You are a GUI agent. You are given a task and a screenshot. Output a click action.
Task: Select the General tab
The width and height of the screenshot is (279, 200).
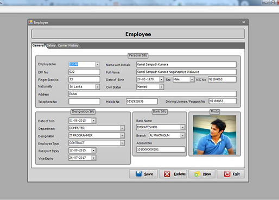click(39, 46)
